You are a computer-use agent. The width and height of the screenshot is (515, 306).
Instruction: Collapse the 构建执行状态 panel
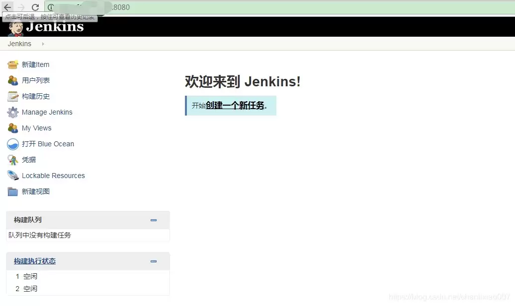pyautogui.click(x=154, y=261)
